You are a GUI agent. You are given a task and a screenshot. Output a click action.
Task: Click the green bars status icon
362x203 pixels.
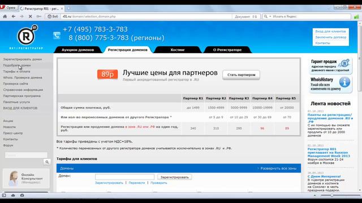tap(356, 16)
